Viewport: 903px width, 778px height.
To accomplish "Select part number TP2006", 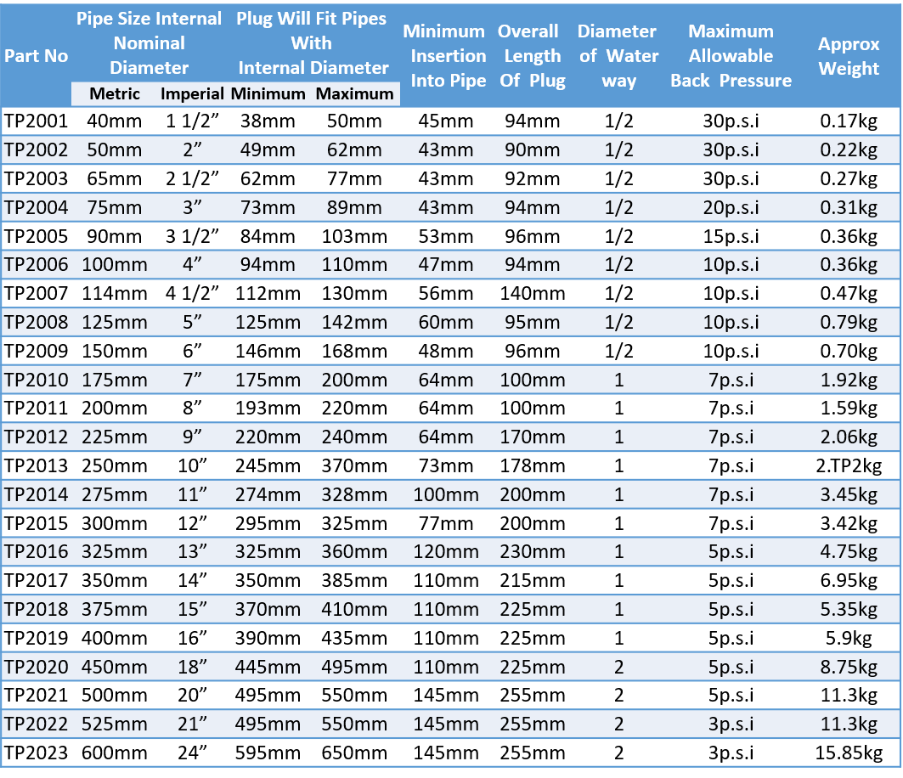I will coord(37,264).
